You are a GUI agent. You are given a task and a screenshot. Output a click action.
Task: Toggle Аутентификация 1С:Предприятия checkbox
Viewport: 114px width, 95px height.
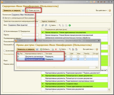5,31
